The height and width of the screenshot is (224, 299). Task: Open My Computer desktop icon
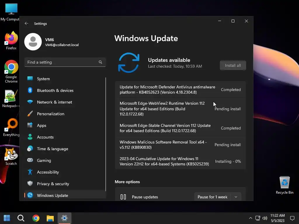coord(11,12)
